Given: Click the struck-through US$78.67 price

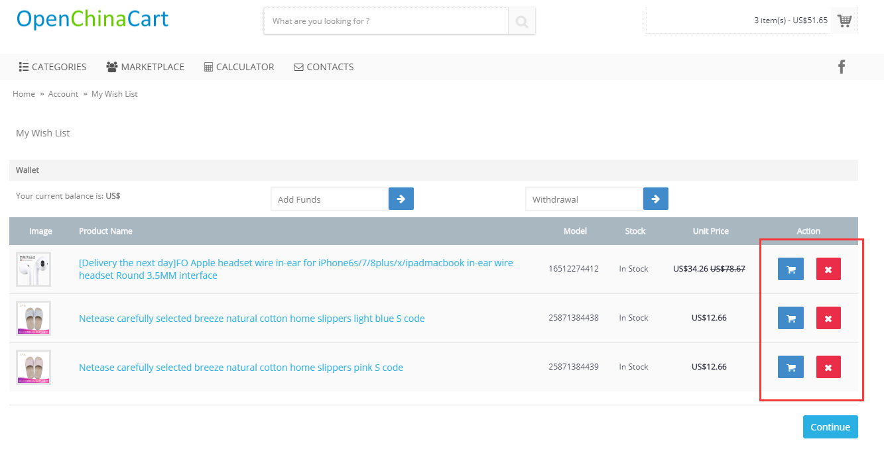Looking at the screenshot, I should (x=728, y=269).
